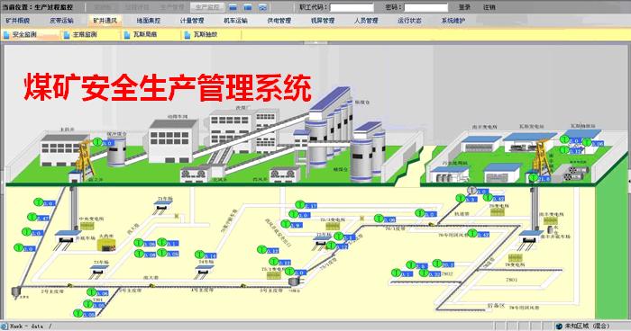631x331 pixels.
Task: Open the 供电管理 menu
Action: coord(279,21)
